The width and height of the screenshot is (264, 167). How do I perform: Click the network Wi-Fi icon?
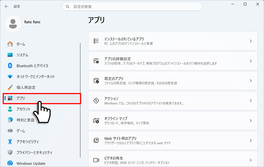click(x=10, y=76)
